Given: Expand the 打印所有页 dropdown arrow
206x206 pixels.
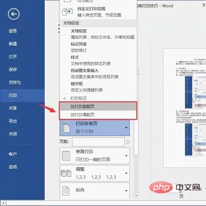Looking at the screenshot, I should pos(126,128).
